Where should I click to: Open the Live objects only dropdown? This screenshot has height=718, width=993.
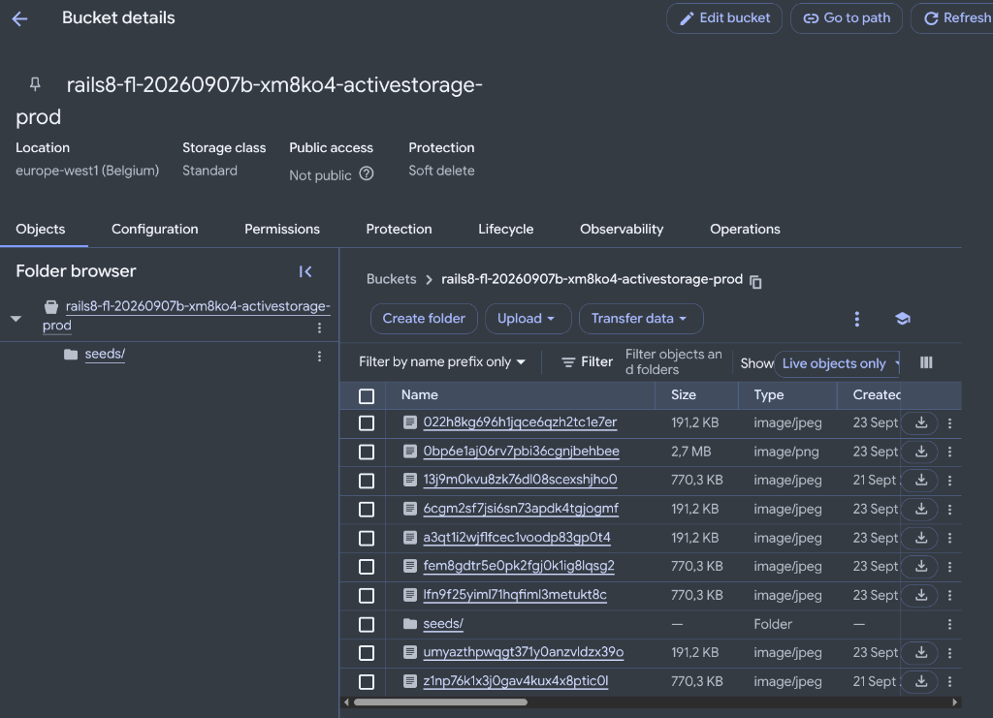pyautogui.click(x=838, y=363)
